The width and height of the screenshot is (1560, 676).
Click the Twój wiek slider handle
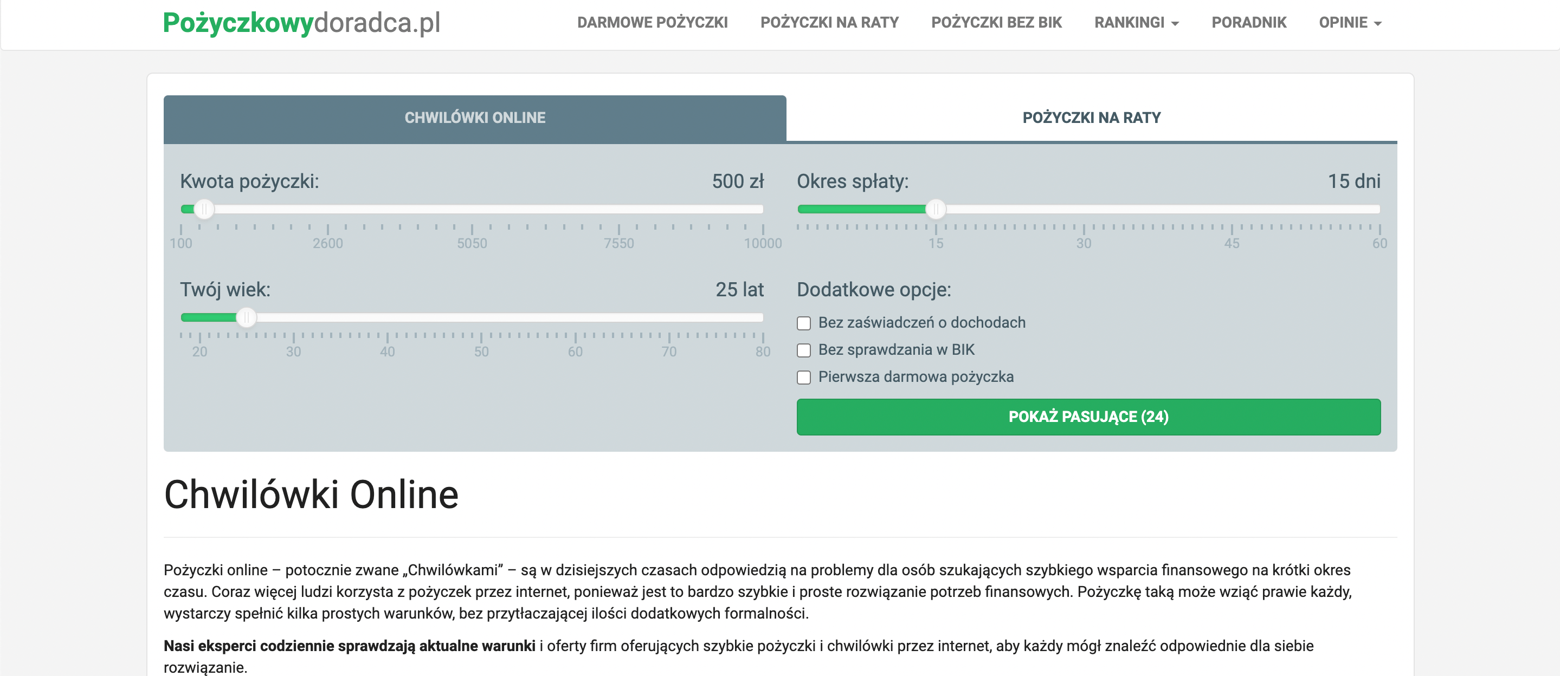click(x=247, y=318)
